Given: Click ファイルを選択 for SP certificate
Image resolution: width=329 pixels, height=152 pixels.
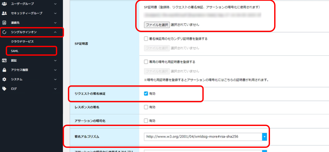Looking at the screenshot, I should pyautogui.click(x=157, y=25).
